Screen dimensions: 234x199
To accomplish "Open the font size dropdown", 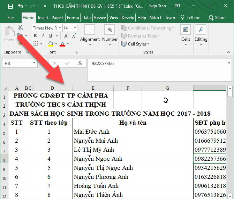I will (x=75, y=28).
